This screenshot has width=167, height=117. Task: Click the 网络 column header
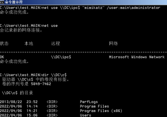tap(113, 43)
